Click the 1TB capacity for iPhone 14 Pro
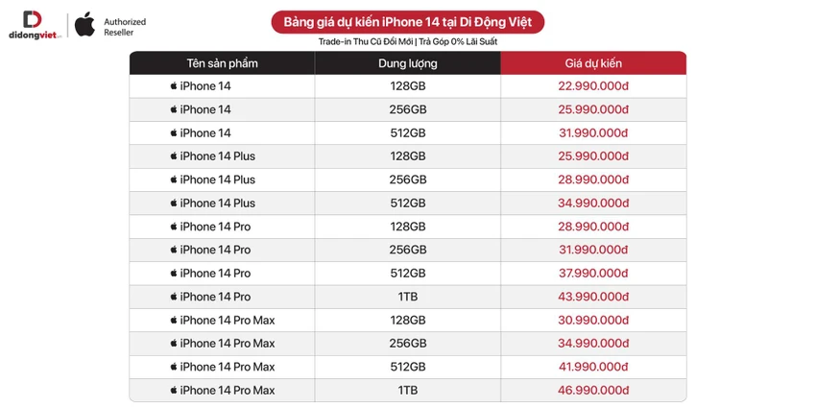Image resolution: width=816 pixels, height=407 pixels. [x=408, y=297]
